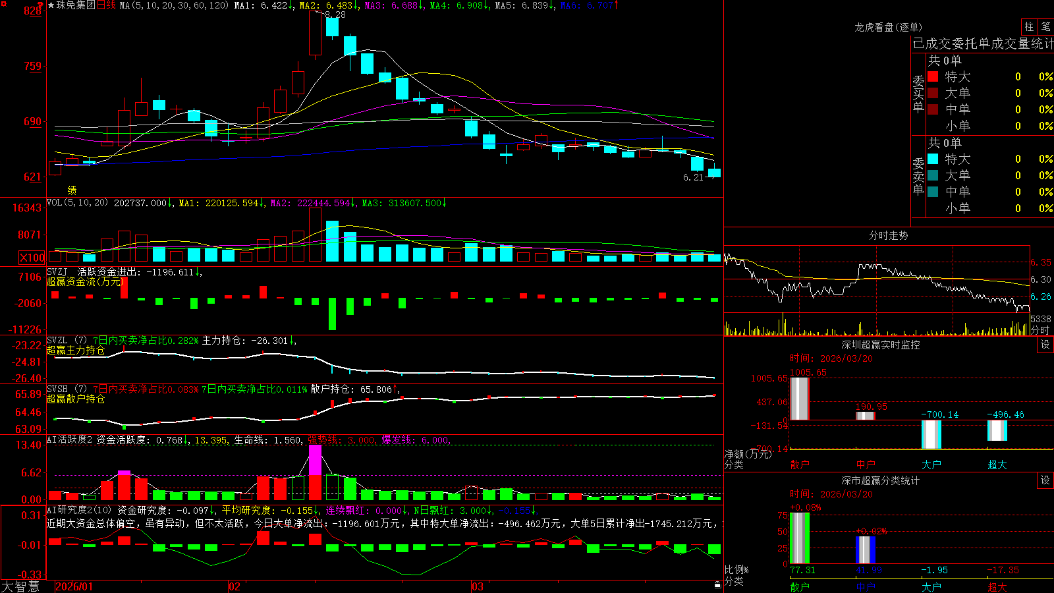This screenshot has width=1054, height=593.
Task: Click the teal 大单 sell-order swatch
Action: tap(933, 175)
